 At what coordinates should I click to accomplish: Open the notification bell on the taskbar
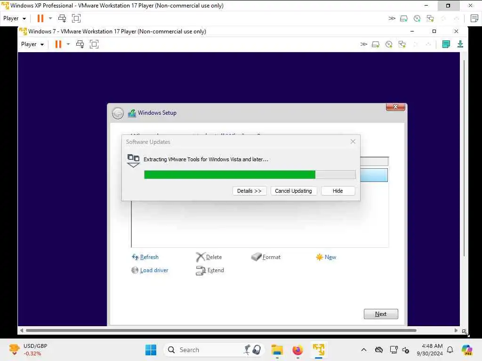coord(450,350)
